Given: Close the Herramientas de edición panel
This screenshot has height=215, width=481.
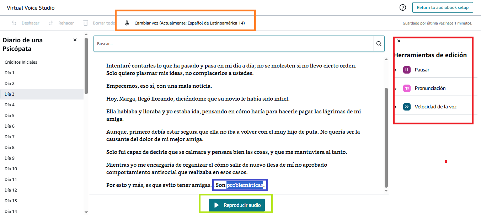Looking at the screenshot, I should click(x=399, y=41).
